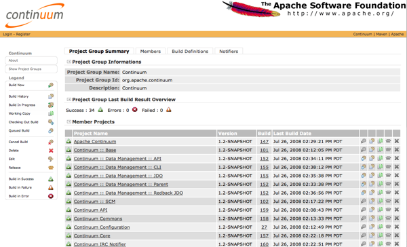This screenshot has height=247, width=407.
Task: Open the Build Definitions tab
Action: coord(190,51)
